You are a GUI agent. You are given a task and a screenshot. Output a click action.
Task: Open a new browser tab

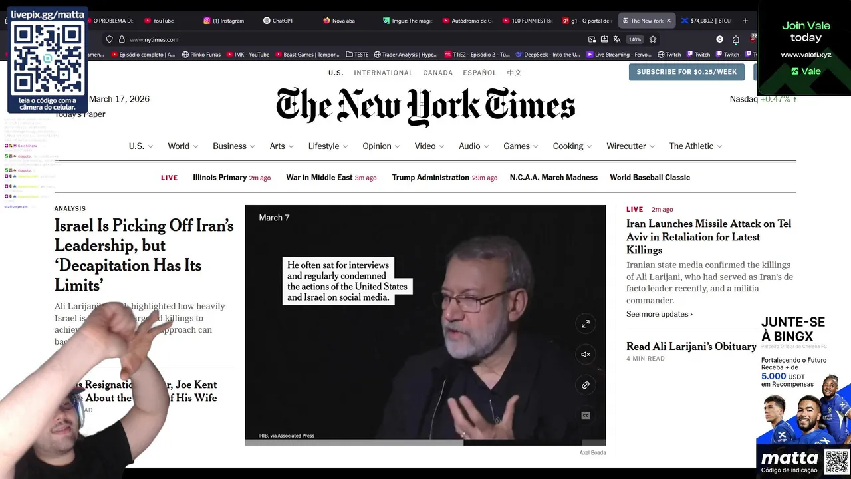(x=745, y=21)
